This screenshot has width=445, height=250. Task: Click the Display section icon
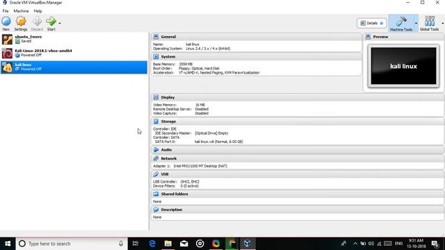(156, 97)
